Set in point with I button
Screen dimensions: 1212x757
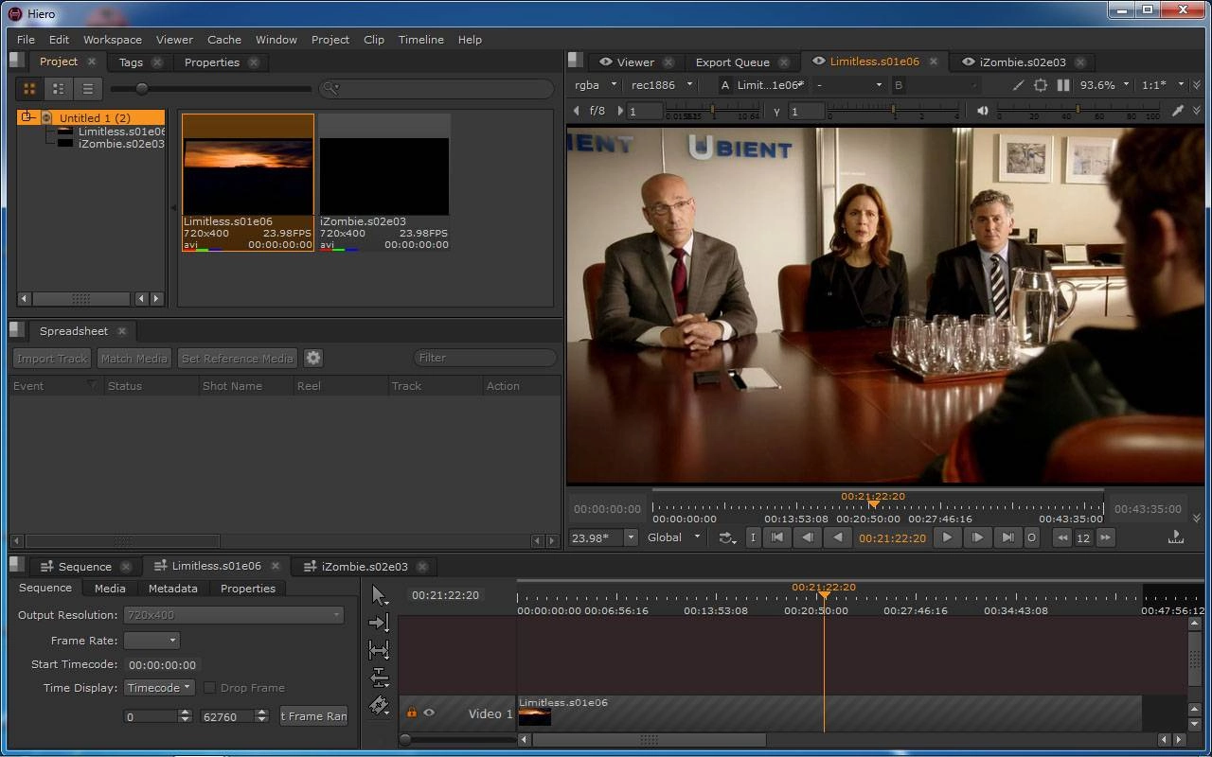tap(753, 537)
